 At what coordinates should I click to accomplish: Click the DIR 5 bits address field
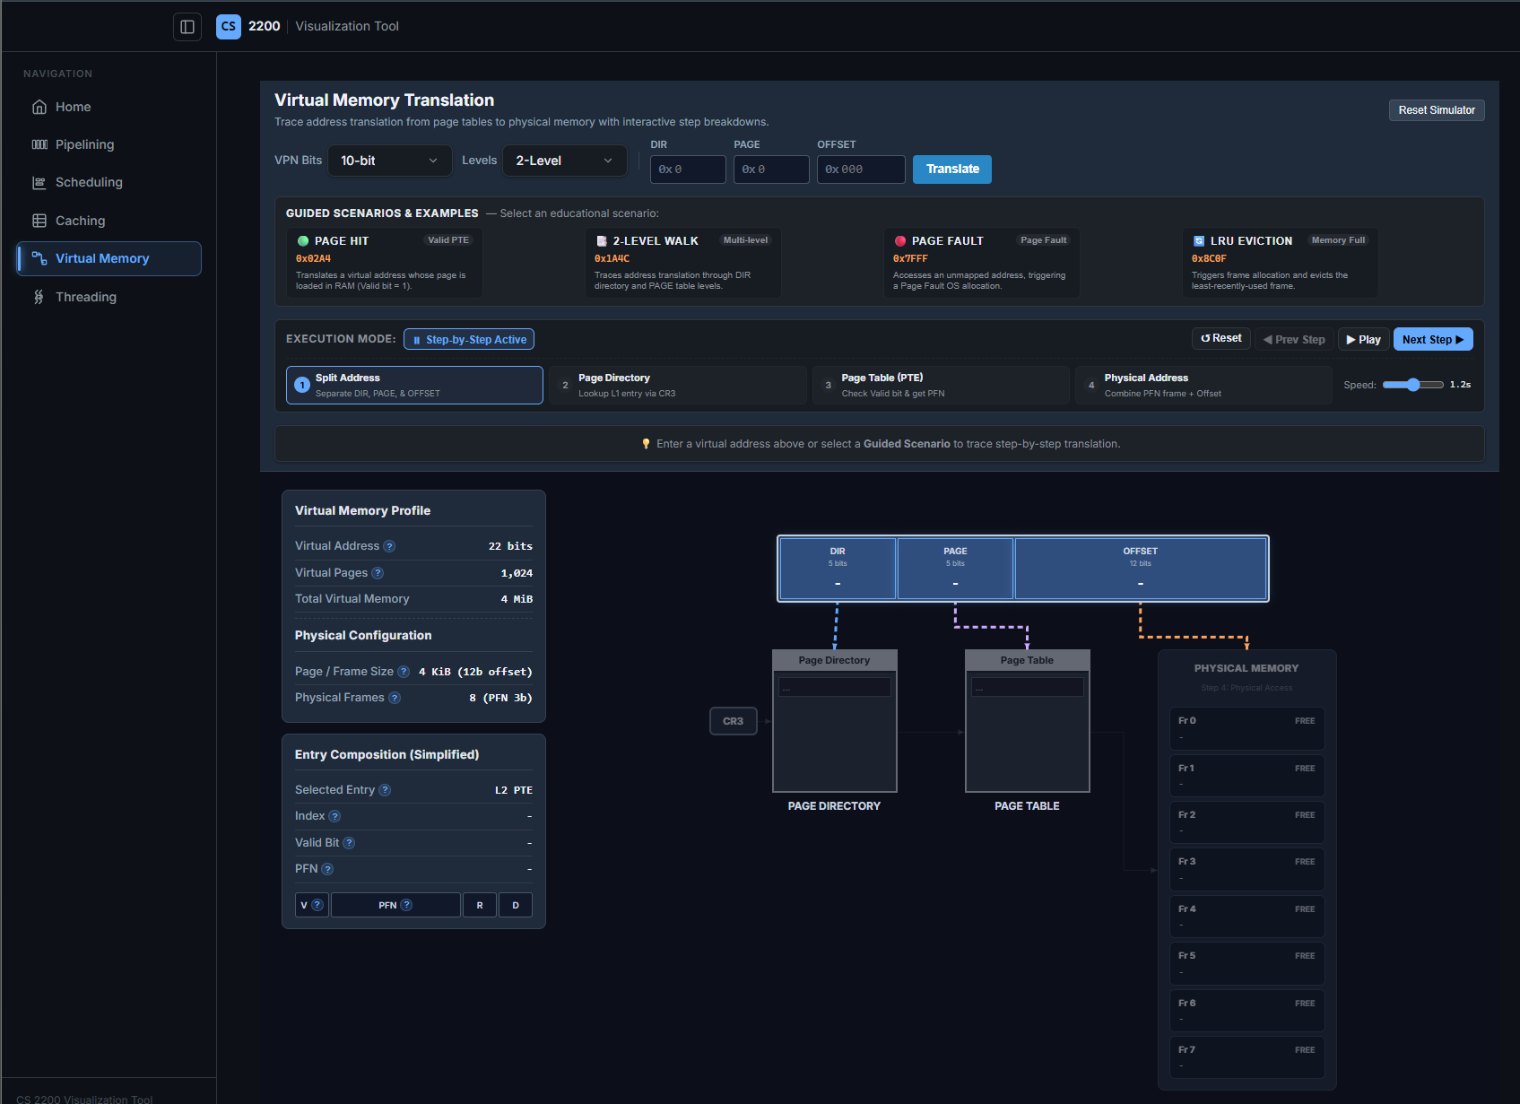click(838, 569)
